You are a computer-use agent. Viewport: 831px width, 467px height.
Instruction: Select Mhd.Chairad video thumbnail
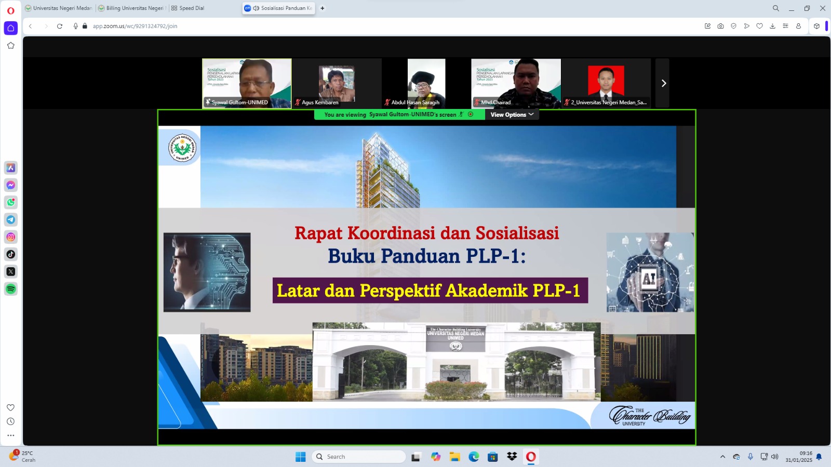[516, 83]
